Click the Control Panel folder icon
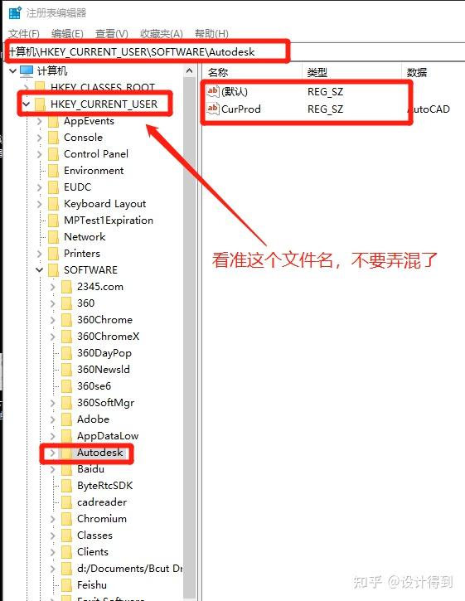This screenshot has width=465, height=601. tap(53, 154)
